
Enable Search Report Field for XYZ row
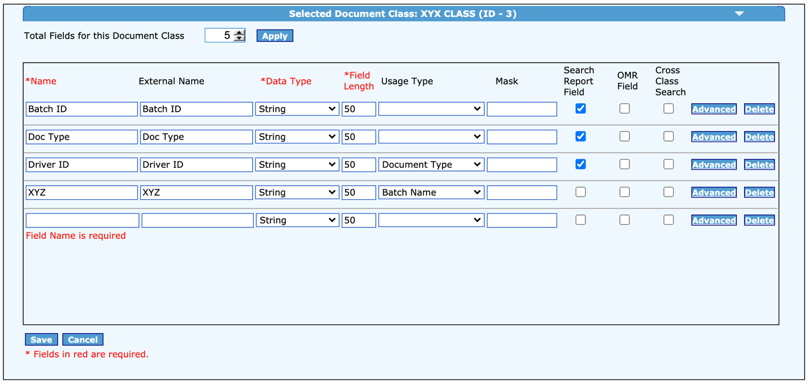[580, 192]
